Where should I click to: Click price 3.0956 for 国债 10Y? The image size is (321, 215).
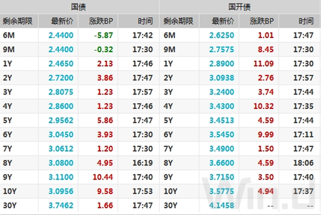click(61, 191)
